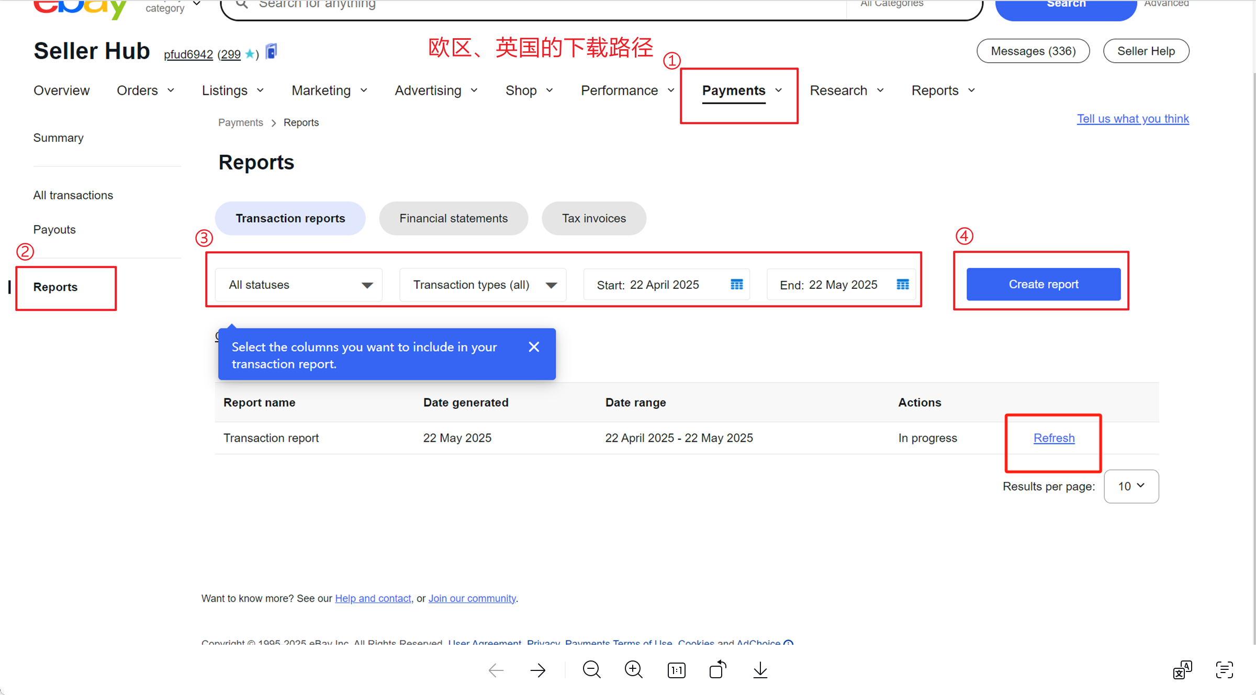Open Results per page dropdown
This screenshot has height=695, width=1256.
(x=1131, y=486)
